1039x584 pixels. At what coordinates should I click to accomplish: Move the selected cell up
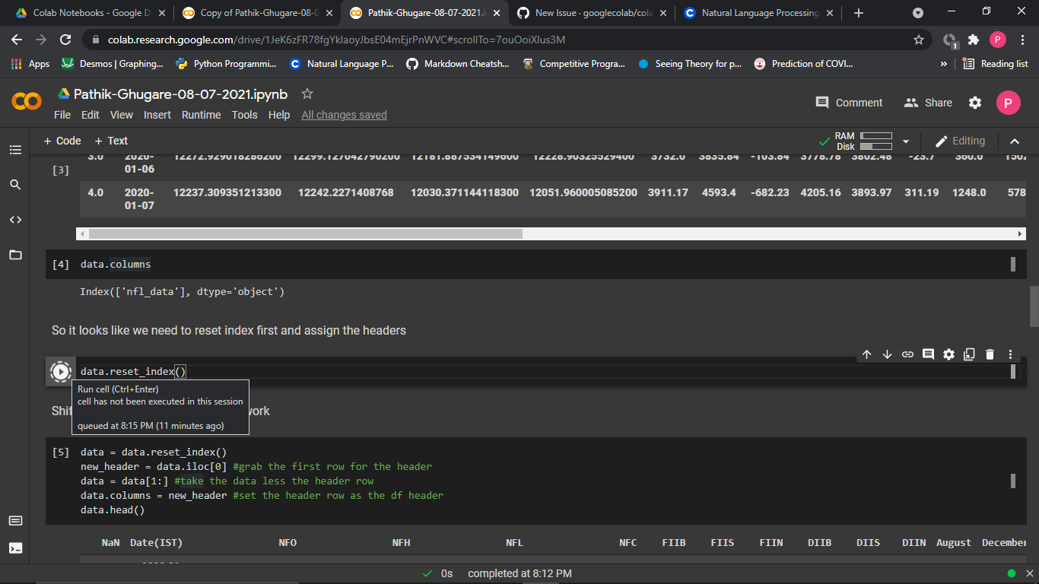click(x=866, y=354)
